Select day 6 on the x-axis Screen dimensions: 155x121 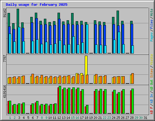point(33,118)
